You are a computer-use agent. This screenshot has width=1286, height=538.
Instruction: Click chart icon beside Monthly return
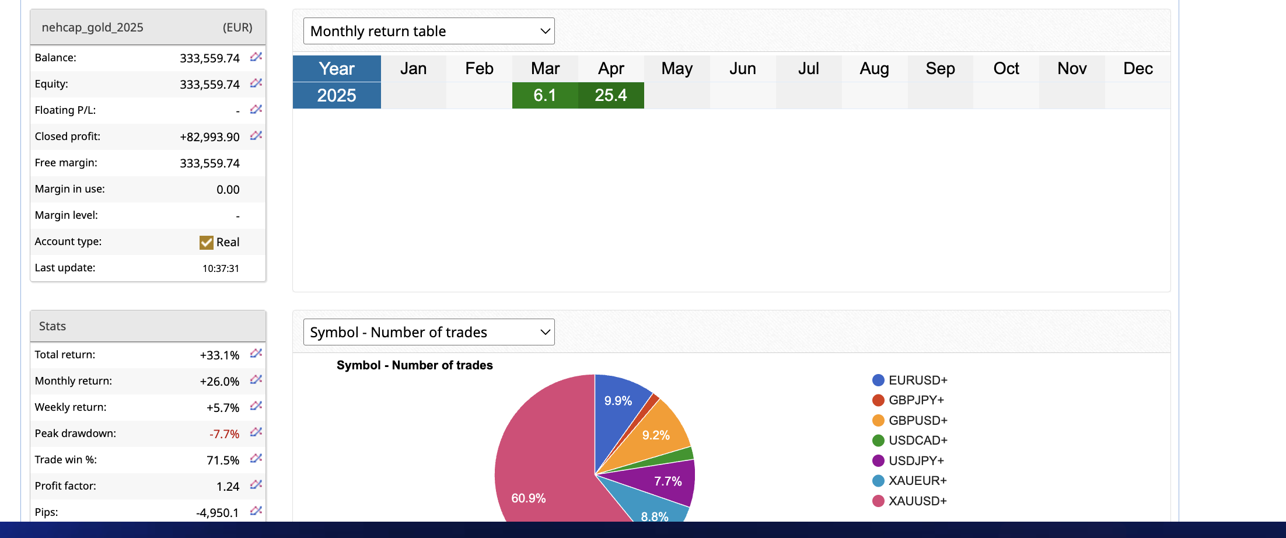[x=256, y=380]
